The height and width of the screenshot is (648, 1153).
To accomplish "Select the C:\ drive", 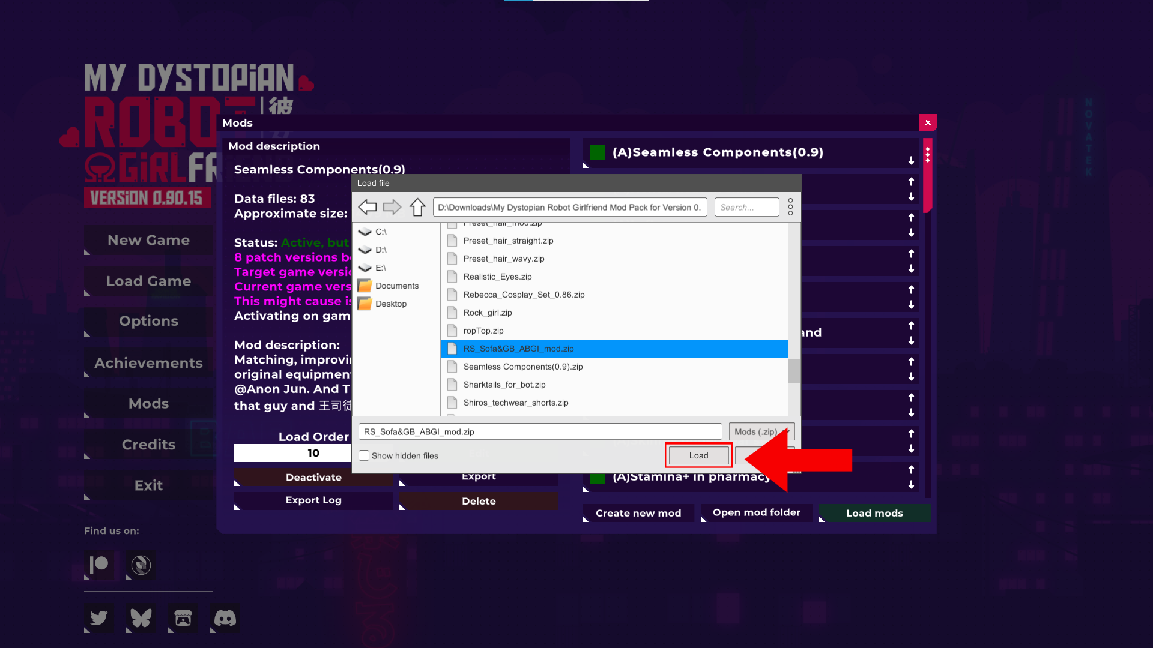I will (396, 232).
